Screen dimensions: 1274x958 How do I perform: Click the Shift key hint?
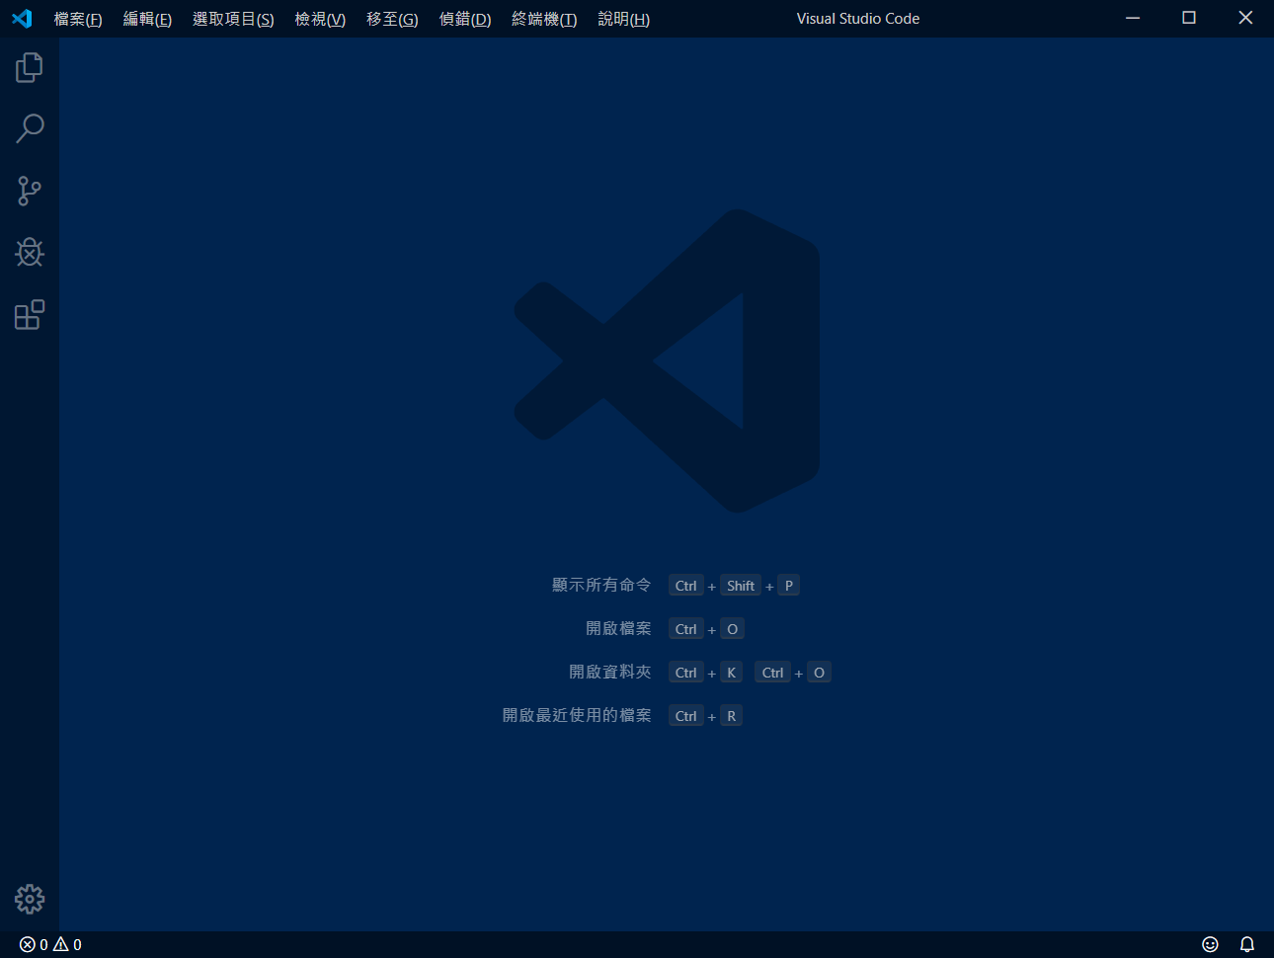(x=741, y=586)
